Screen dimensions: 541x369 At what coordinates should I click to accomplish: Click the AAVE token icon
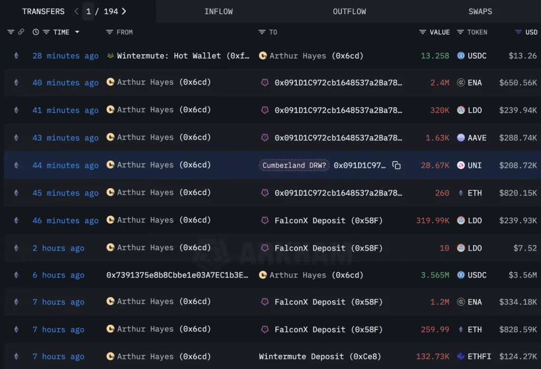[x=461, y=138]
